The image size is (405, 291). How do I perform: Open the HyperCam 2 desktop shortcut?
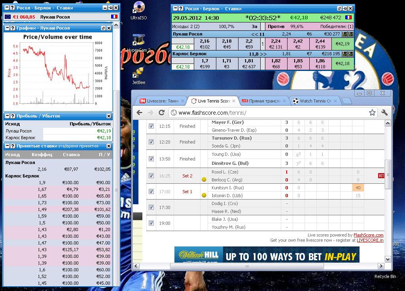tap(139, 43)
